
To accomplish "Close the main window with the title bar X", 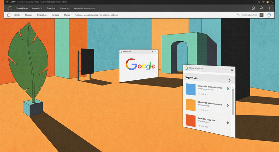I will coord(272,2).
